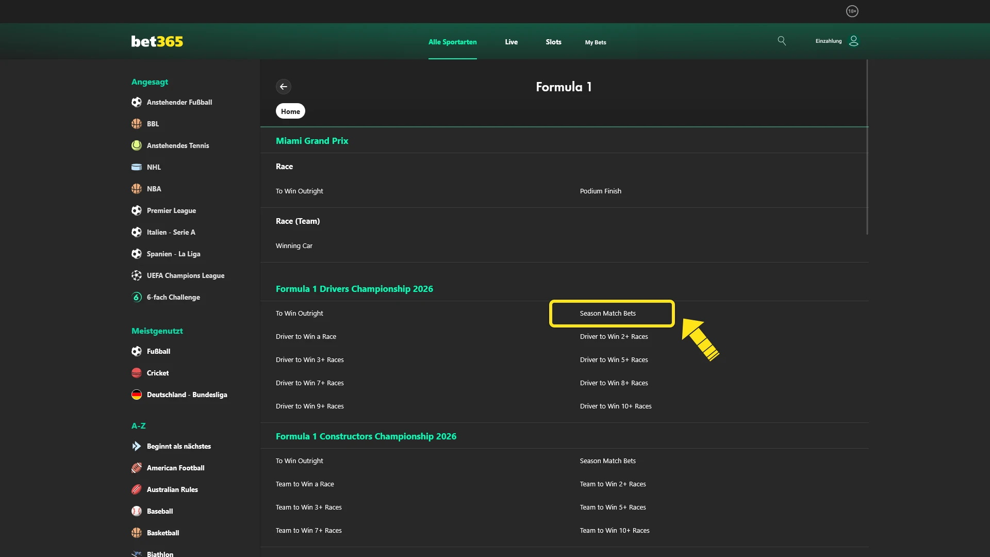Select the NBA basketball icon

coord(136,189)
